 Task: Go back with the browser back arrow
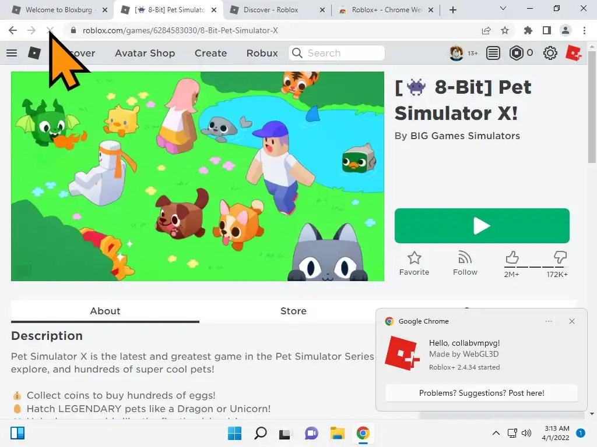(13, 30)
